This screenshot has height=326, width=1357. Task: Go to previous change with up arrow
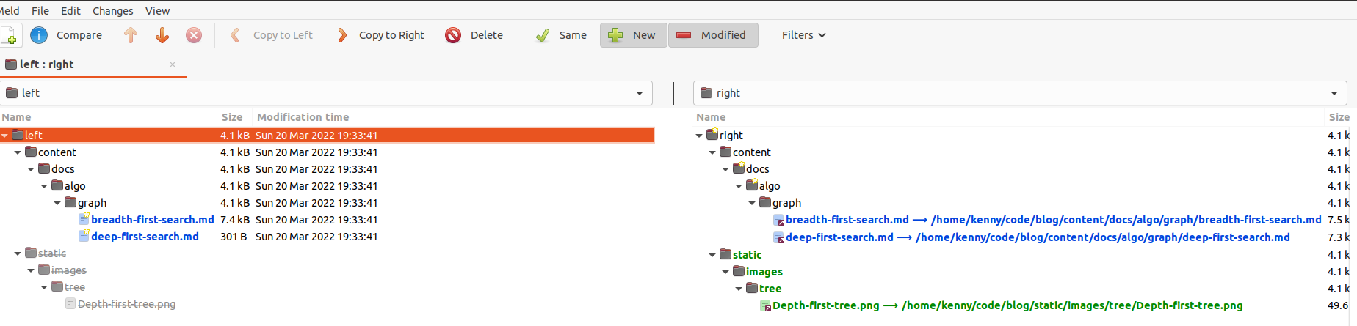coord(131,35)
